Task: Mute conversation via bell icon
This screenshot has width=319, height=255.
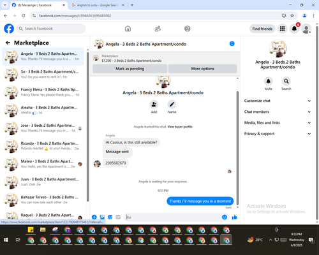Action: click(x=269, y=81)
